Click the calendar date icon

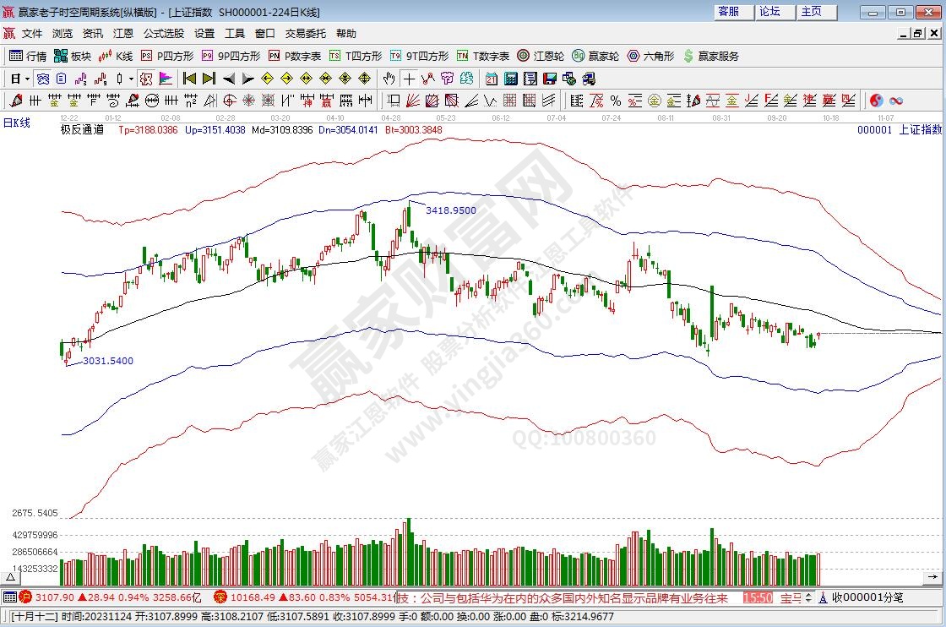pos(491,79)
